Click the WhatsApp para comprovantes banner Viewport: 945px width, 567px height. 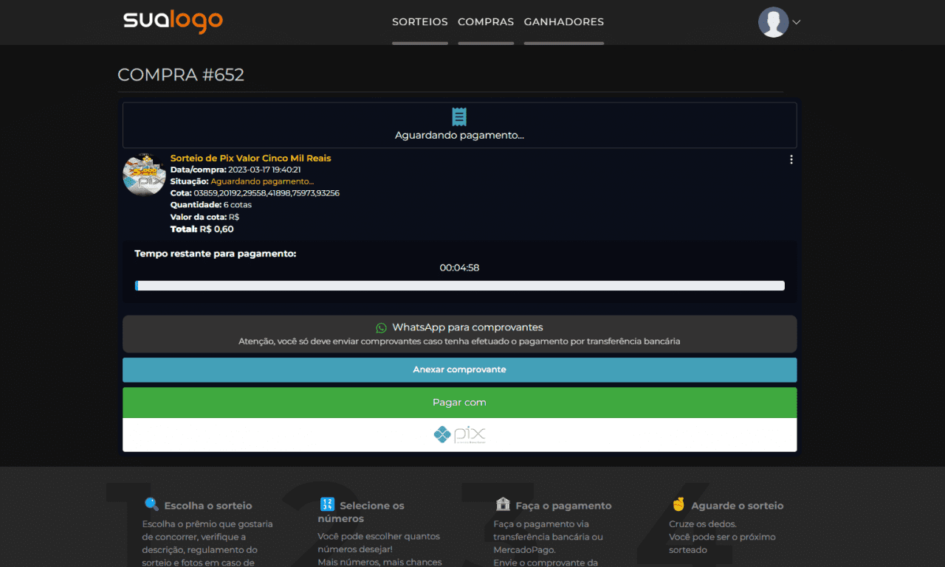459,334
